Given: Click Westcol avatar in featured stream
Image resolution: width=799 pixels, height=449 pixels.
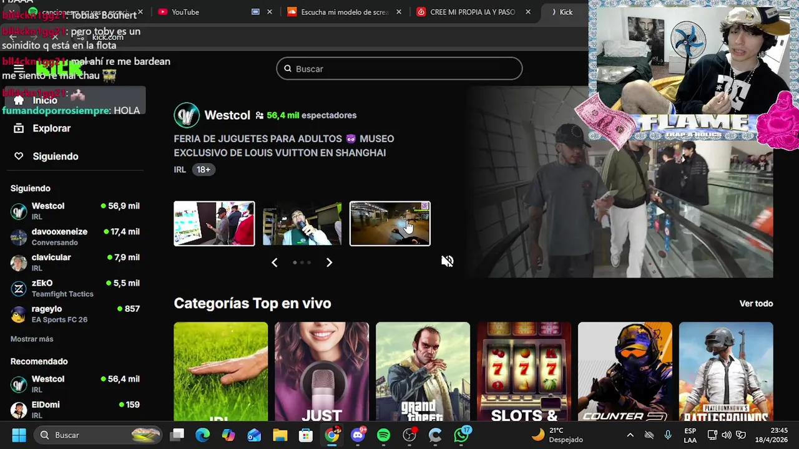Looking at the screenshot, I should [x=186, y=115].
